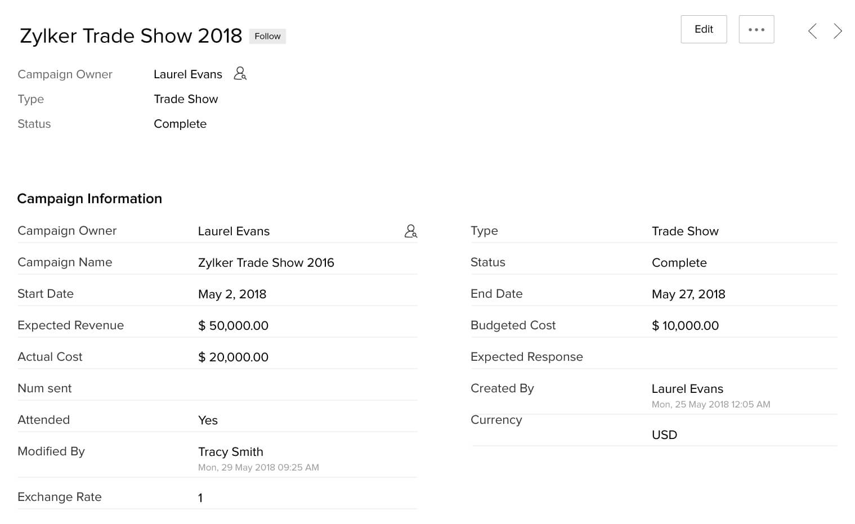Click Budgeted Cost value $ 10,000.00
855x524 pixels.
(685, 326)
